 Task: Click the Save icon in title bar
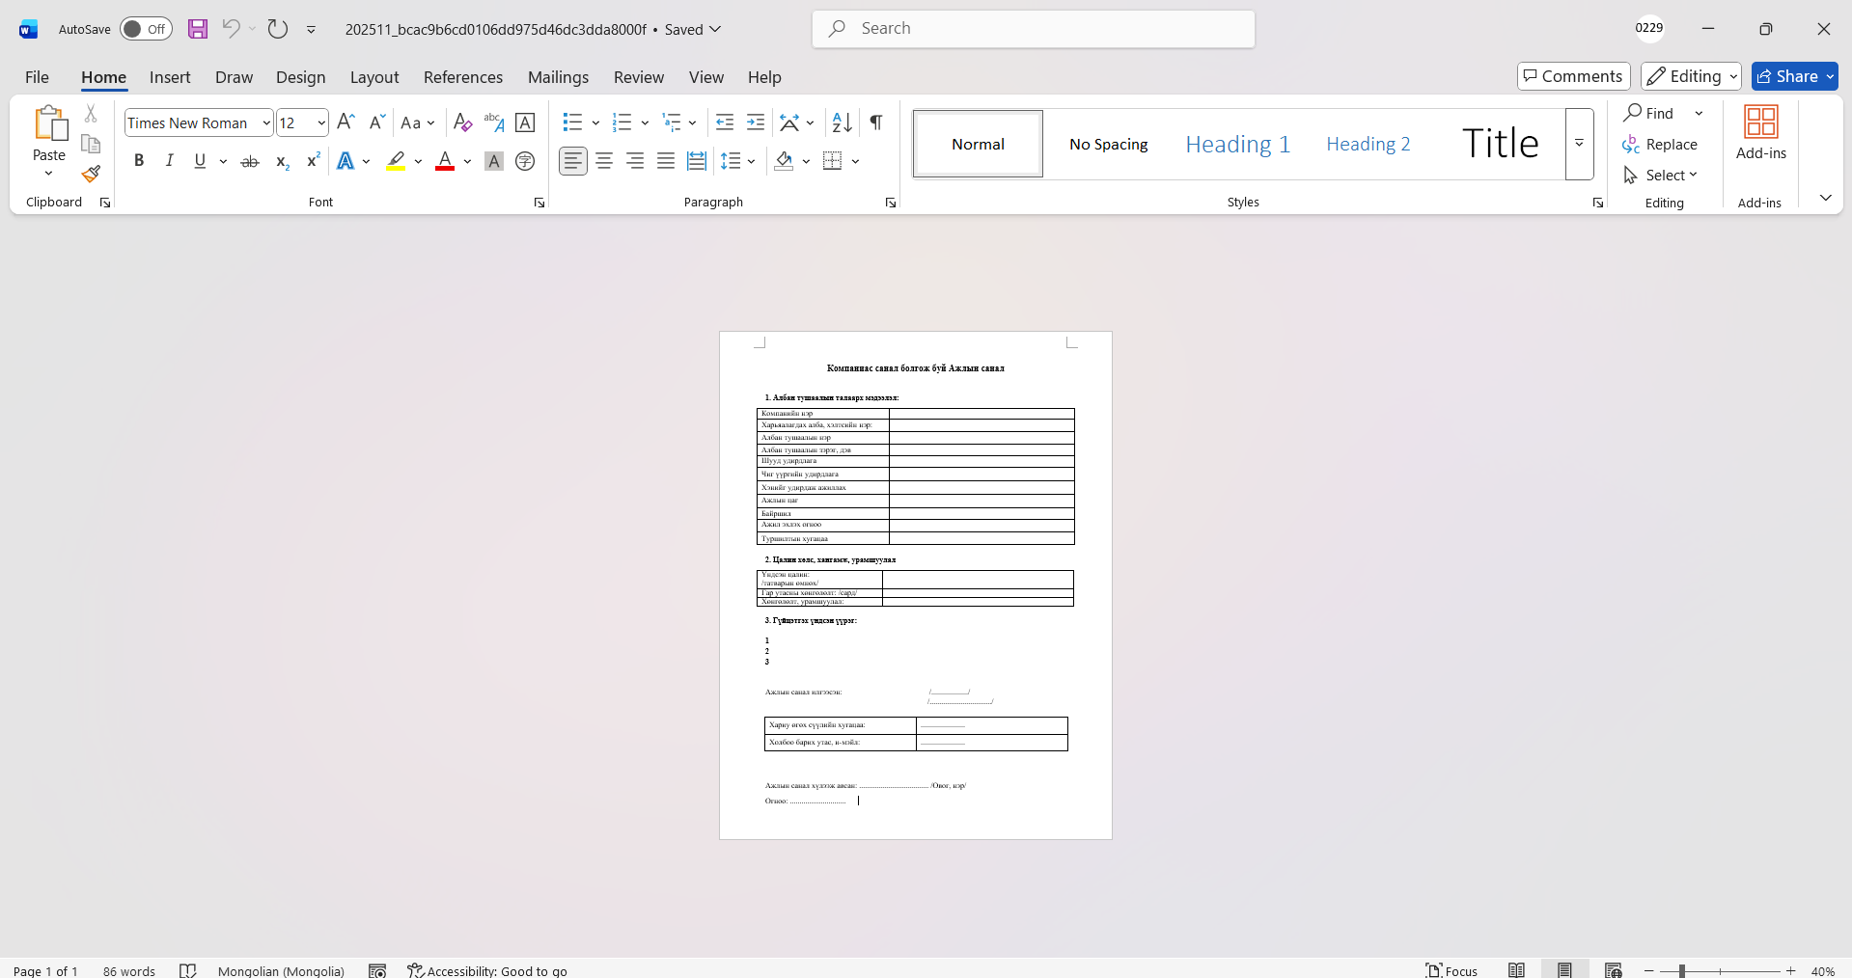tap(198, 29)
